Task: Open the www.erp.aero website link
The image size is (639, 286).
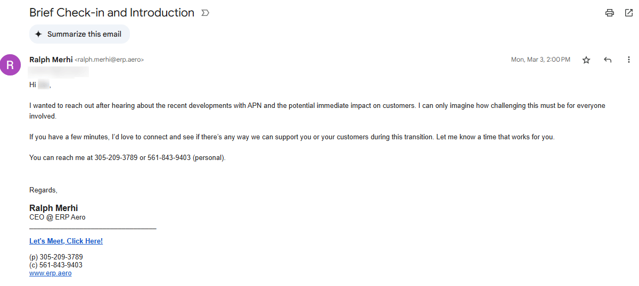Action: [51, 273]
